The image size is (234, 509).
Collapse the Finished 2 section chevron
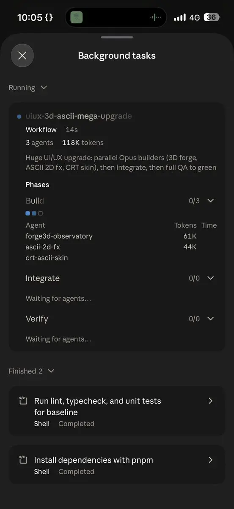pos(51,371)
